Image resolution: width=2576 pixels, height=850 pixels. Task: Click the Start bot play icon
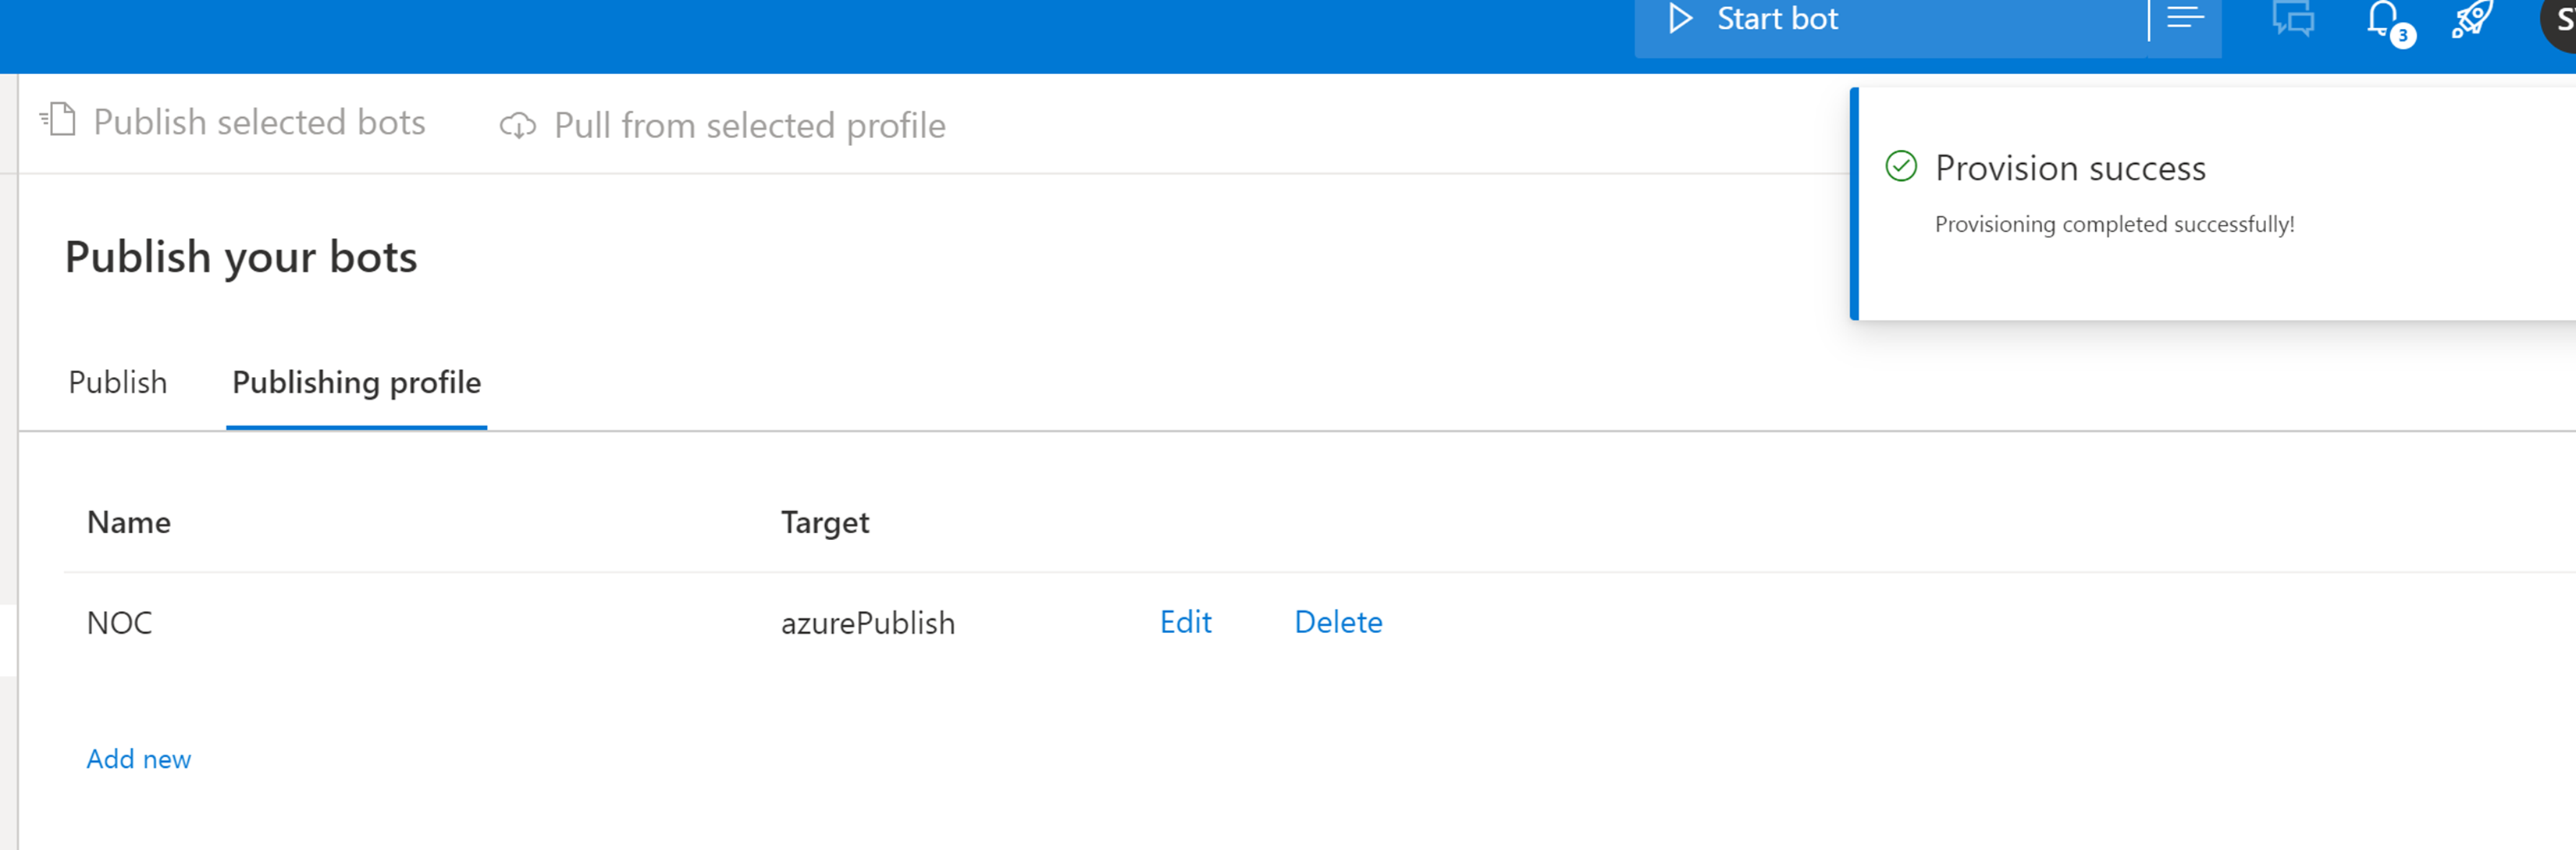pos(1680,19)
